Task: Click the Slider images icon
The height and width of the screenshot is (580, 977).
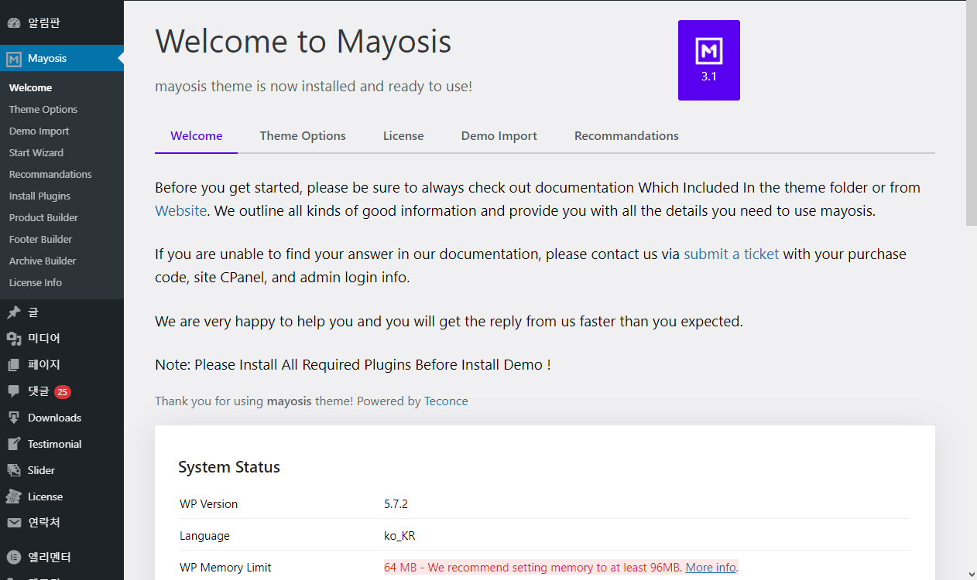Action: pos(13,470)
